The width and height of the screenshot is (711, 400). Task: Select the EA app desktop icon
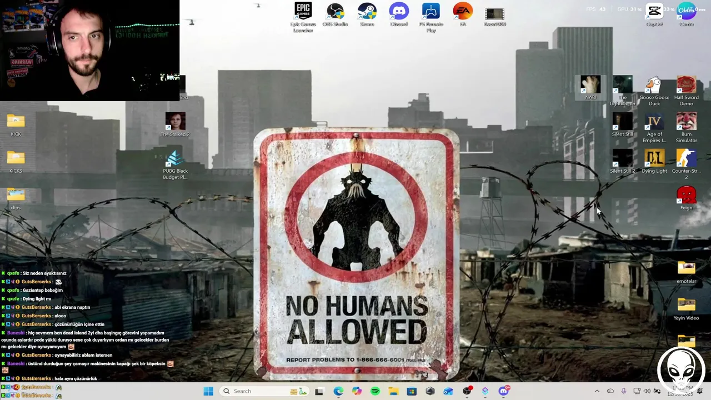coord(463,15)
